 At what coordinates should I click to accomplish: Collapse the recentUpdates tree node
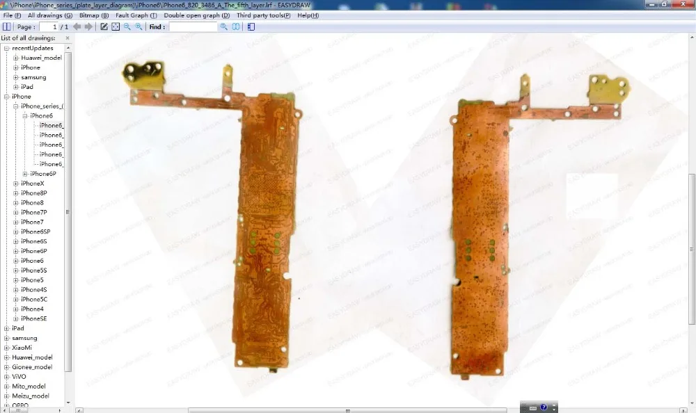[x=7, y=48]
